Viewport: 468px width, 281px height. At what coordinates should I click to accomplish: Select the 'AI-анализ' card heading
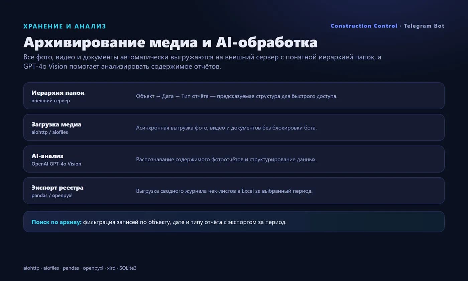point(47,156)
